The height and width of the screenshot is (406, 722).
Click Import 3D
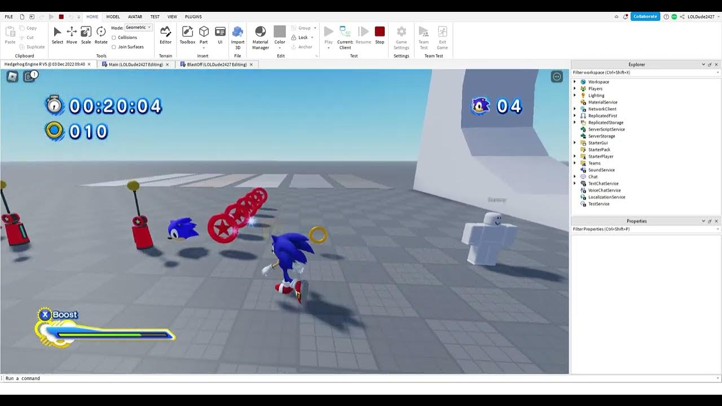pos(237,38)
